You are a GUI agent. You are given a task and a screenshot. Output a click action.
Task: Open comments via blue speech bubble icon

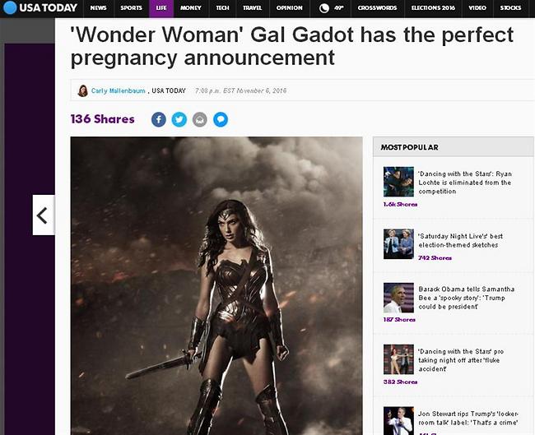pyautogui.click(x=221, y=120)
